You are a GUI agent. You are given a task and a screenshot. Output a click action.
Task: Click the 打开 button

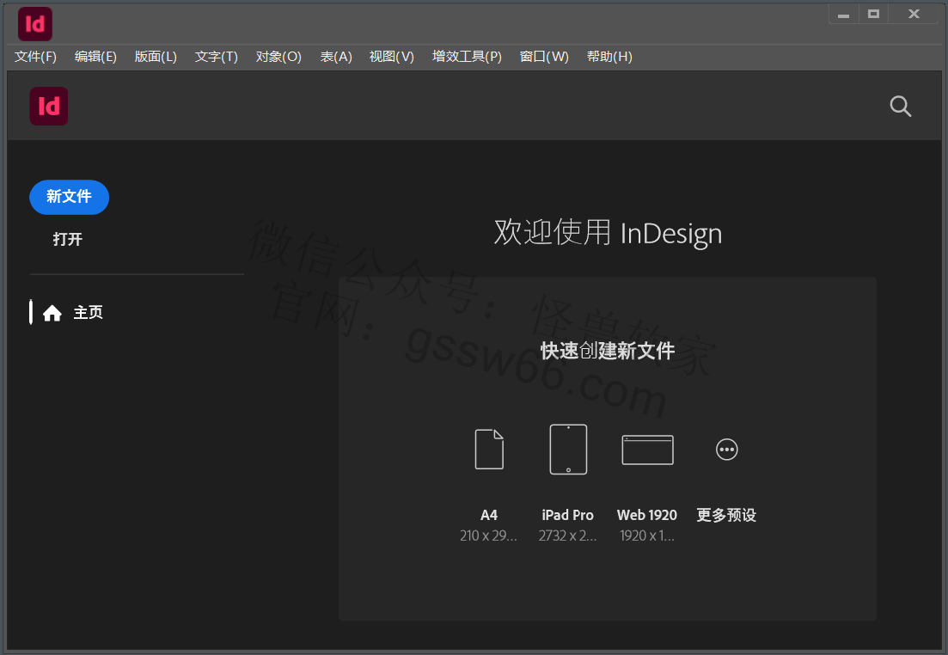pyautogui.click(x=68, y=239)
